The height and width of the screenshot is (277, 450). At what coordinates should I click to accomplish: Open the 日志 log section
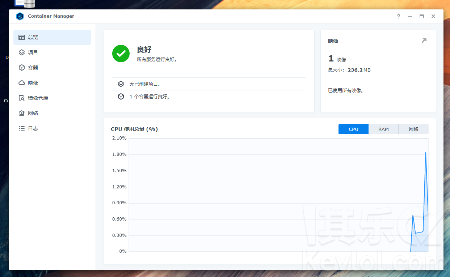(x=33, y=128)
